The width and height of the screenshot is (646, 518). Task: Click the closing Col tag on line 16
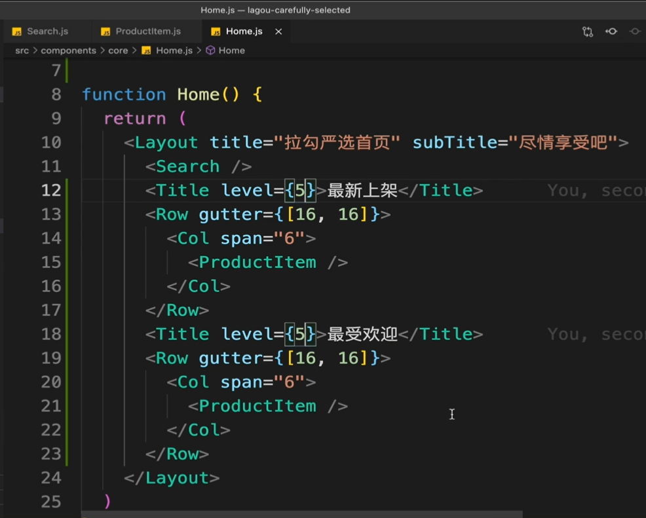[x=198, y=286]
